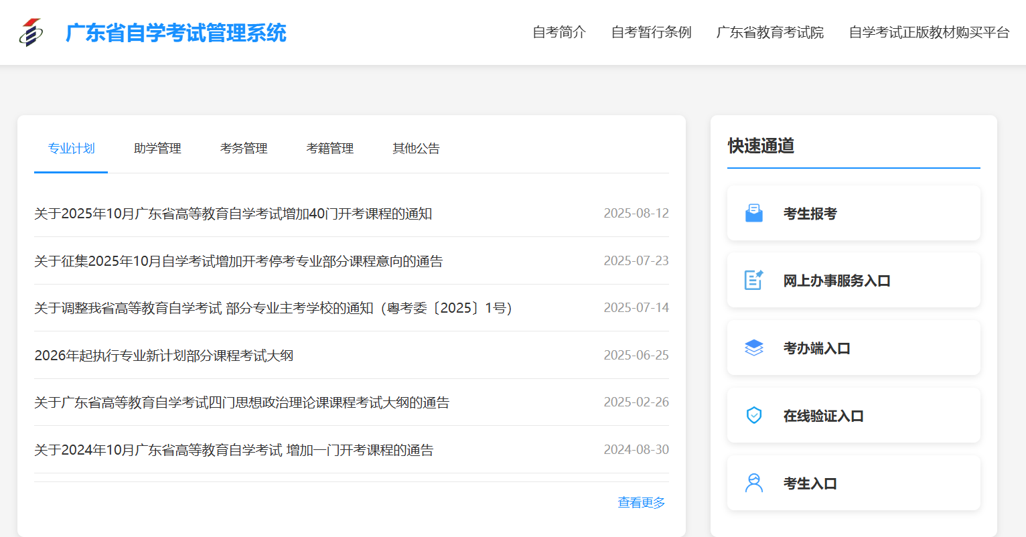Screen dimensions: 1026x537
Task: Click the 在线验证入口 shield icon
Action: [x=755, y=415]
